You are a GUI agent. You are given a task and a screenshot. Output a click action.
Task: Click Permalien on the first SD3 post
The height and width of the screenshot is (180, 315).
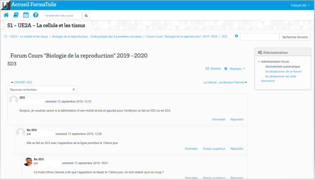tap(218, 119)
